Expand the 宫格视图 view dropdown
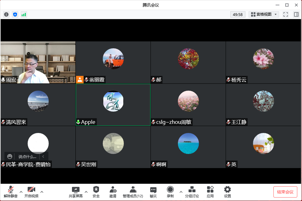The height and width of the screenshot is (201, 302). pos(264,14)
